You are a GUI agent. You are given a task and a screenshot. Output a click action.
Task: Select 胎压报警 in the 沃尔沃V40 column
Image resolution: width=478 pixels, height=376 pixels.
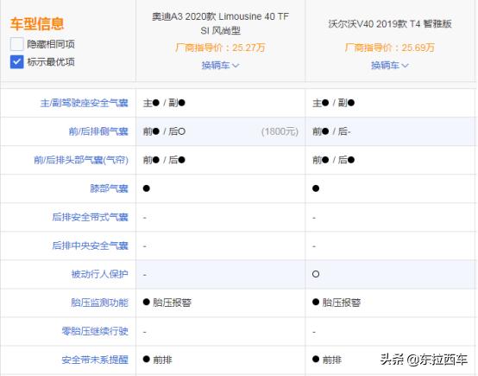tap(342, 303)
